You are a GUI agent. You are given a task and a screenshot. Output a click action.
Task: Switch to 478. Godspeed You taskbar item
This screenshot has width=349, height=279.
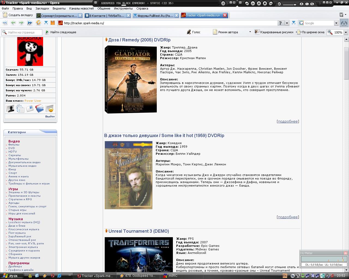[139, 276]
